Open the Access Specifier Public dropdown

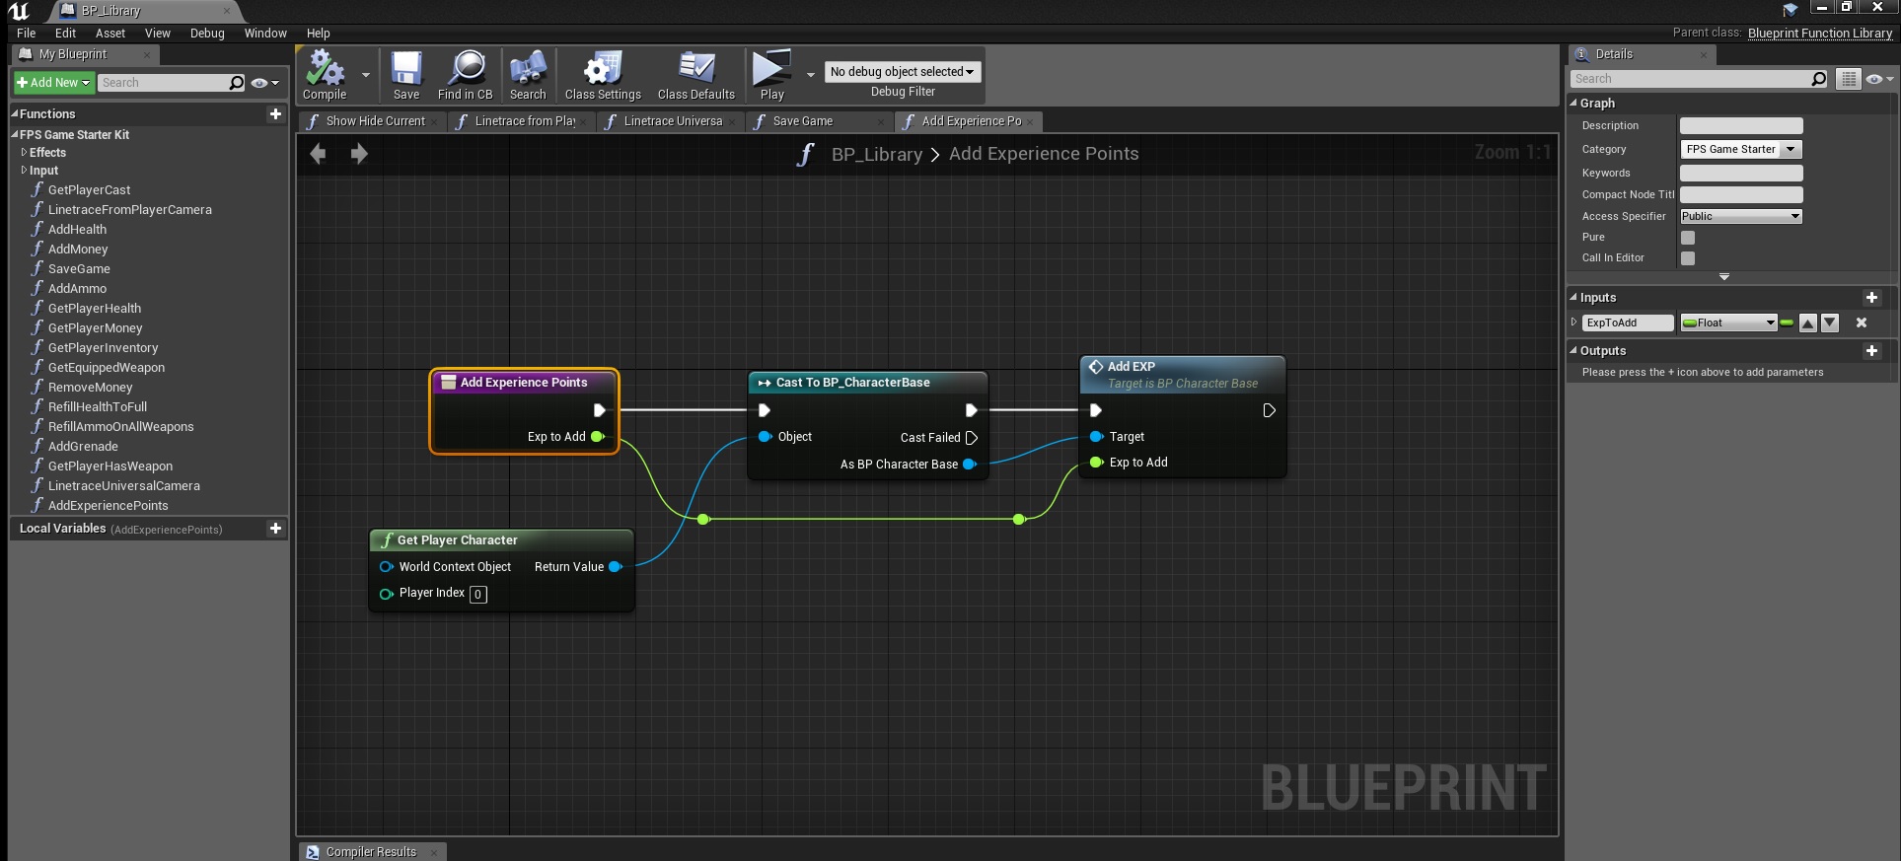click(x=1740, y=216)
